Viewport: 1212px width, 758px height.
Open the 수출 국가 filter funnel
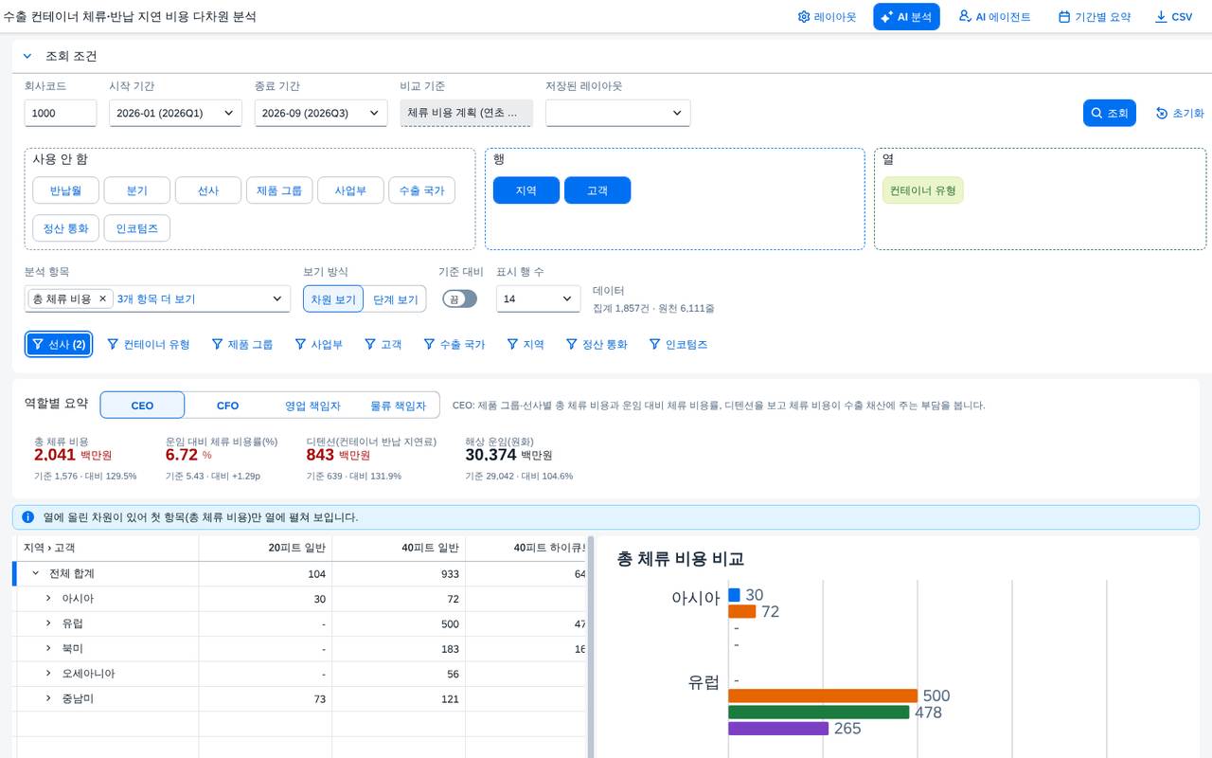(429, 344)
